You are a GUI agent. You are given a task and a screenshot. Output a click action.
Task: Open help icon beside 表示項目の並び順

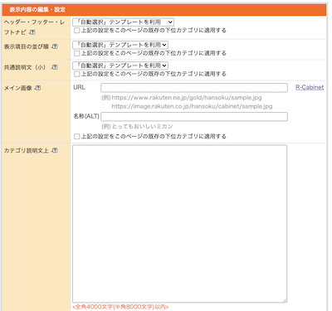[55, 46]
